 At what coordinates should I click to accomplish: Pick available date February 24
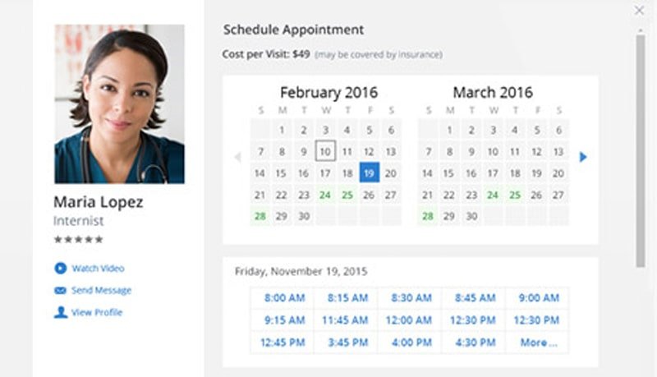coord(325,195)
